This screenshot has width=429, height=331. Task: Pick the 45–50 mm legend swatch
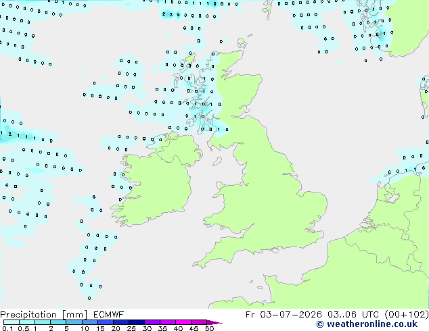pyautogui.click(x=199, y=322)
